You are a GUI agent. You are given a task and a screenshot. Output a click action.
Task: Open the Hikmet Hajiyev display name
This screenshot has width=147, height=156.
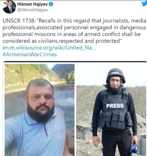[32, 4]
